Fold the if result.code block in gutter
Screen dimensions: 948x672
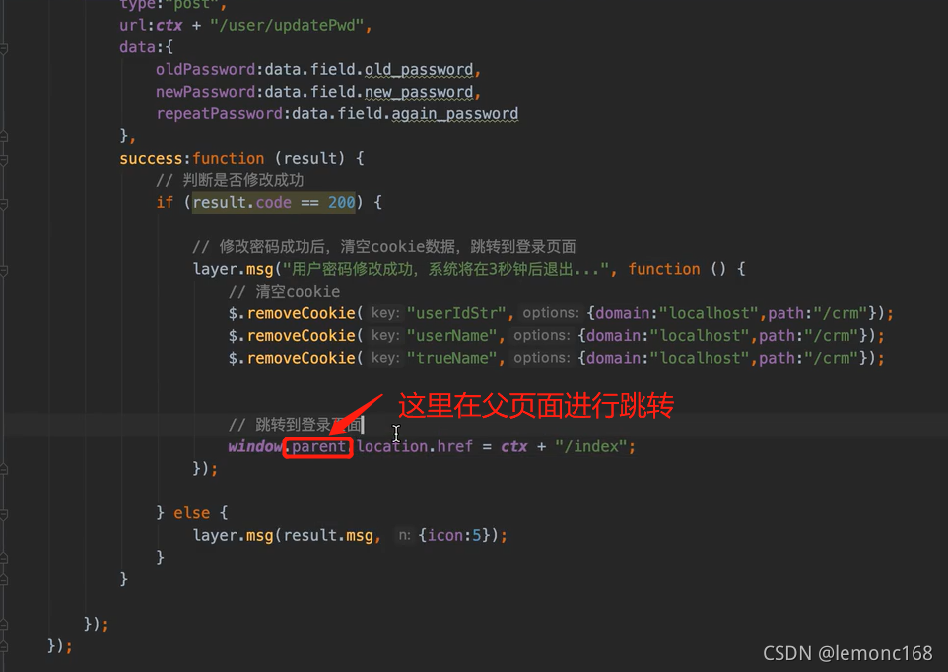pos(4,204)
